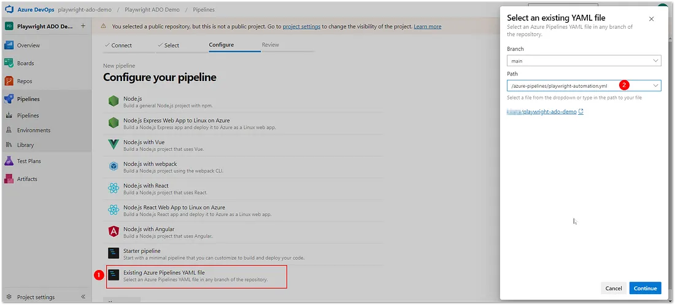The image size is (675, 305).
Task: Select Node.js Express Web App to Linux title
Action: (177, 121)
